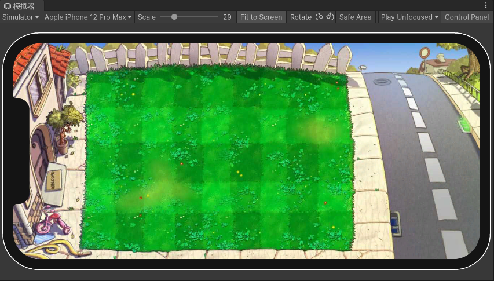Click the Scale value 29 field
This screenshot has height=281, width=494.
tap(227, 17)
